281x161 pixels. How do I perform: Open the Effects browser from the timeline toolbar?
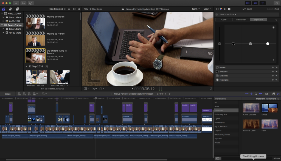tap(274, 94)
